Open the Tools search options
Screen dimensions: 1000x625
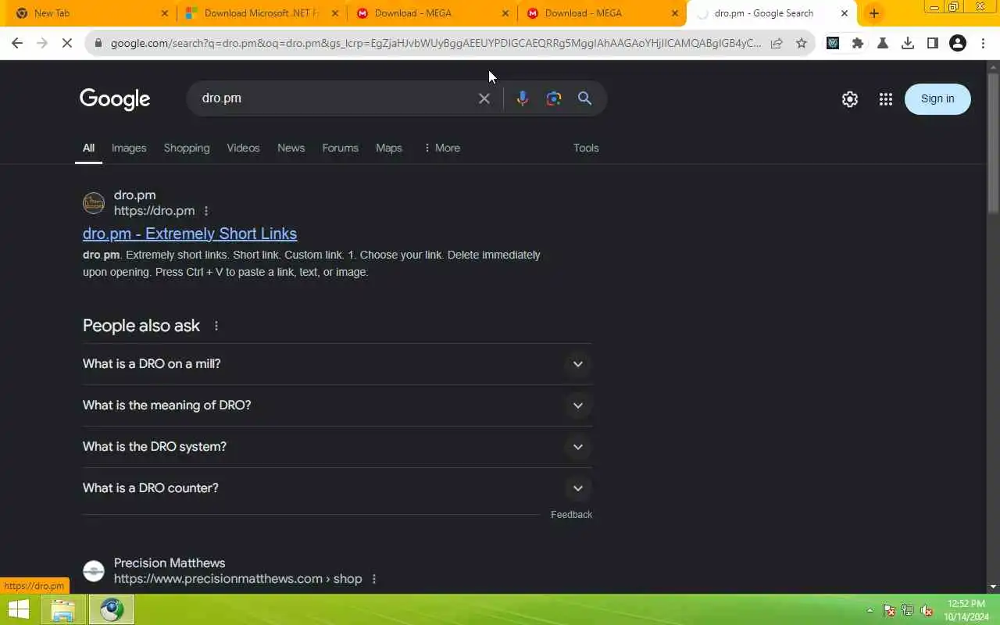point(586,148)
